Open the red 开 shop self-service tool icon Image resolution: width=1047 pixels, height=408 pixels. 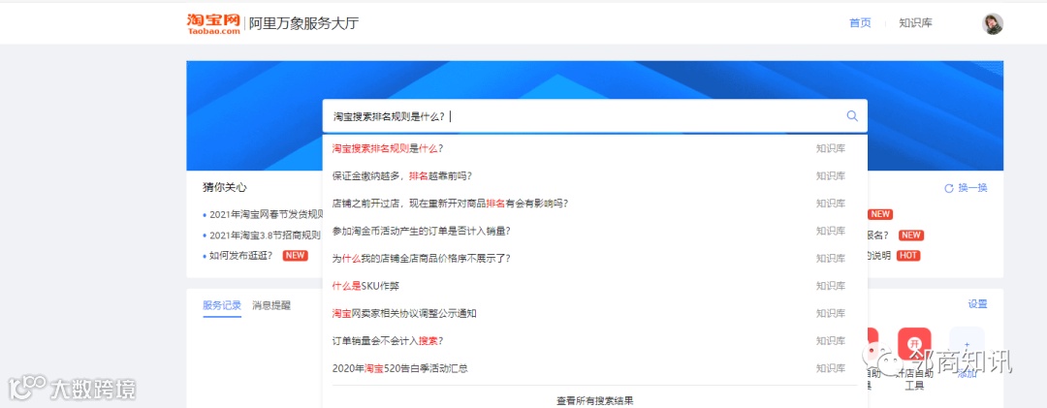[x=914, y=344]
